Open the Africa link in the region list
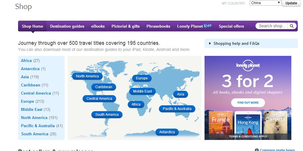Image resolution: width=303 pixels, height=151 pixels. coord(26,61)
